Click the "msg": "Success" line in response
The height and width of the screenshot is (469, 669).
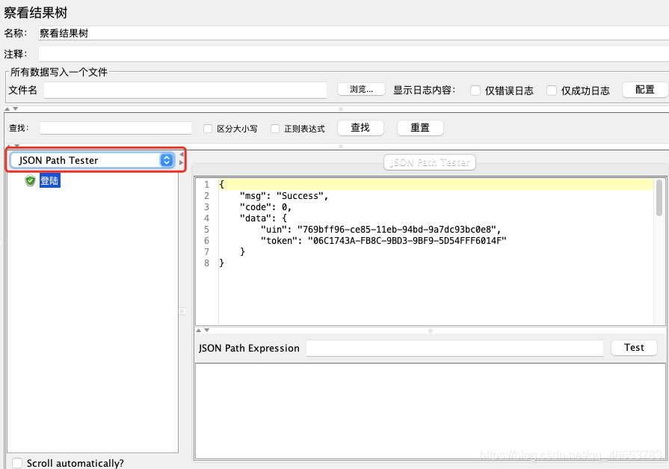[284, 196]
